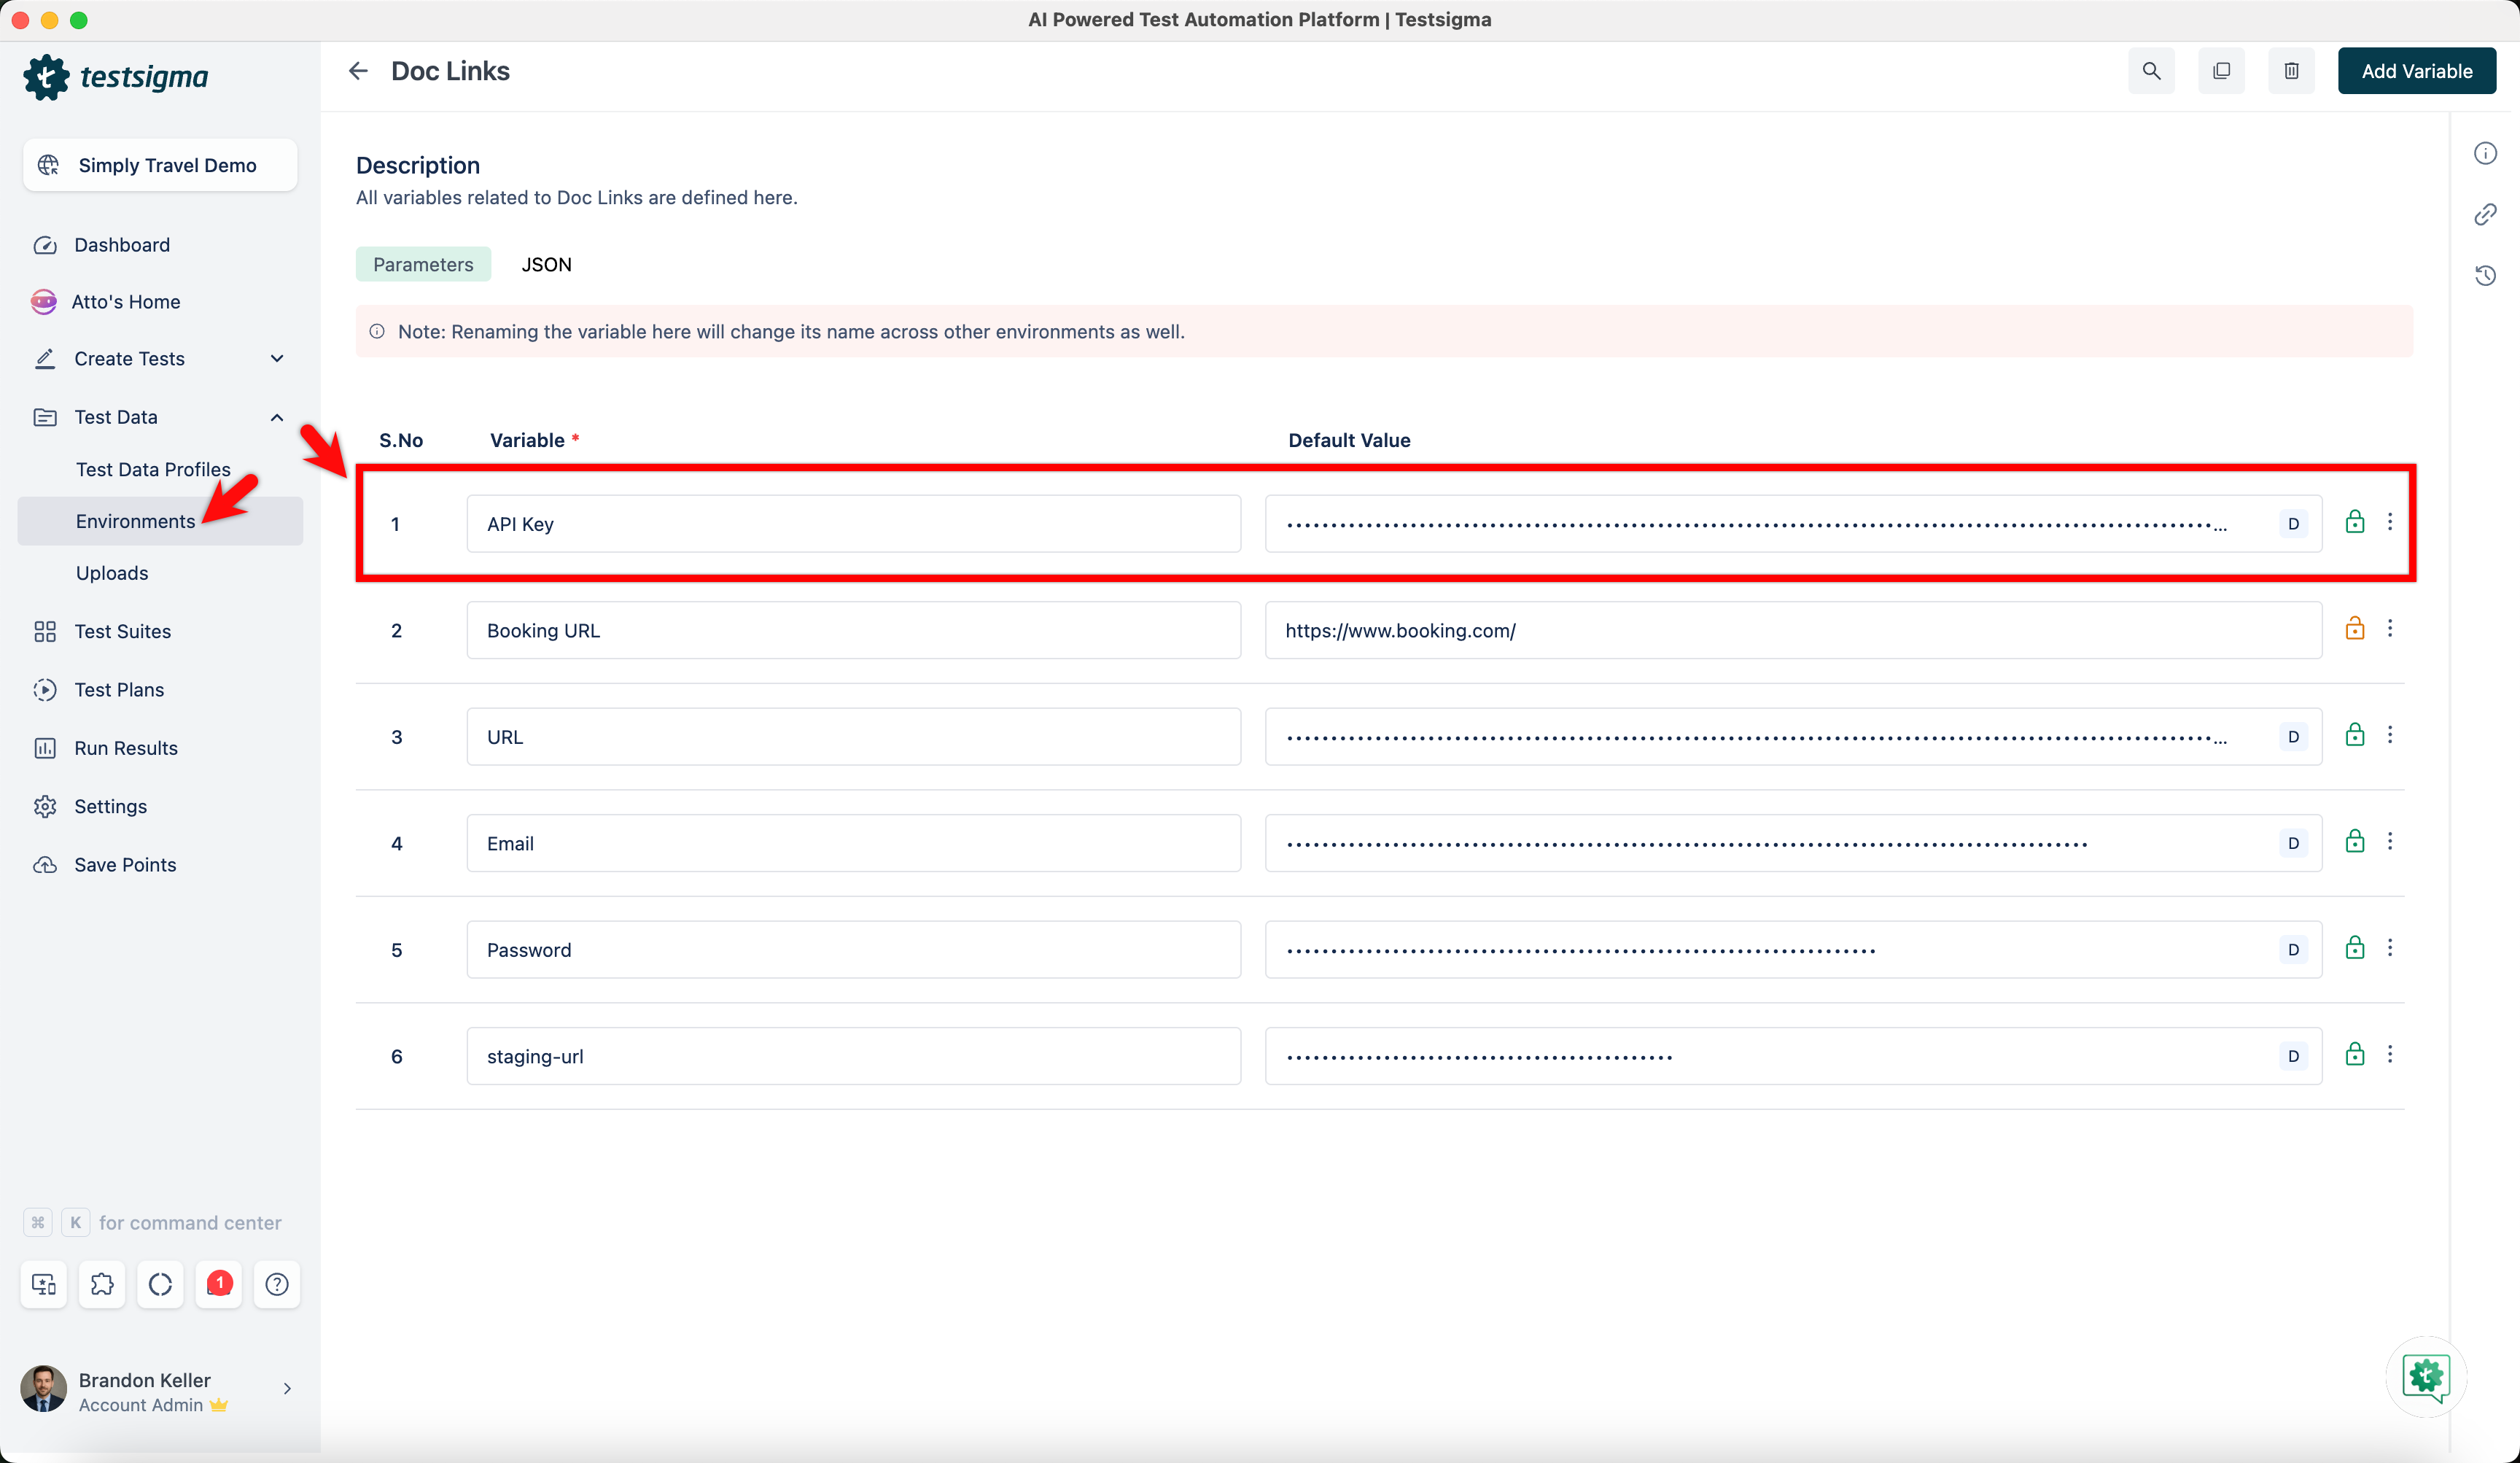The width and height of the screenshot is (2520, 1463).
Task: Toggle the Password row lock icon
Action: [2355, 948]
